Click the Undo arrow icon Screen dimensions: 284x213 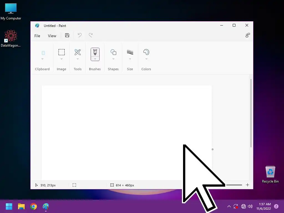tap(80, 35)
